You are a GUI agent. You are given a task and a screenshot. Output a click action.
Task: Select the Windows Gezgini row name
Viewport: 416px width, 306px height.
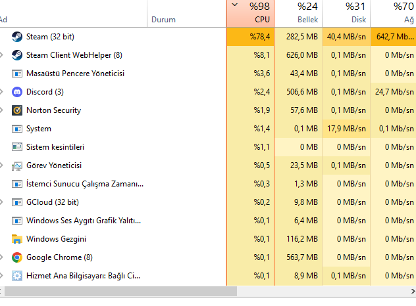[56, 239]
